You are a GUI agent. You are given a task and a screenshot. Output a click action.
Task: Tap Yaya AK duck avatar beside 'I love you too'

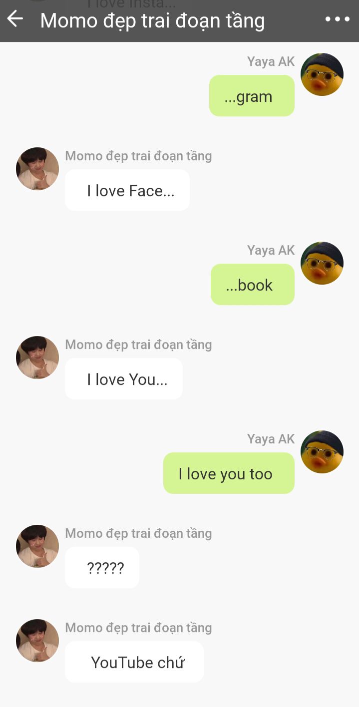click(x=322, y=452)
